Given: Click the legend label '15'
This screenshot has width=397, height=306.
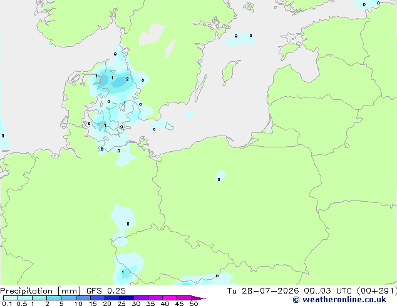Looking at the screenshot, I should pos(93,304).
